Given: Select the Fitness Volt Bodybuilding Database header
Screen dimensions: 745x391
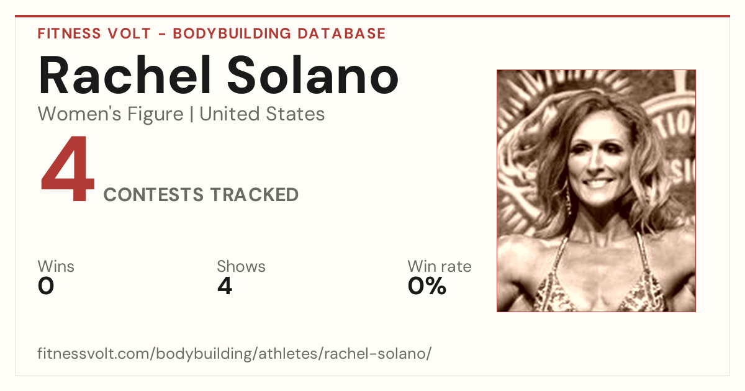Looking at the screenshot, I should pyautogui.click(x=212, y=34).
